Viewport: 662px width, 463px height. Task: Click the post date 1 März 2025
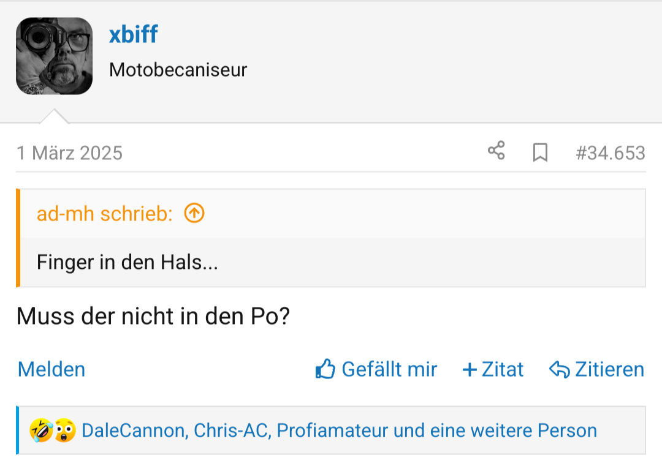pos(69,152)
